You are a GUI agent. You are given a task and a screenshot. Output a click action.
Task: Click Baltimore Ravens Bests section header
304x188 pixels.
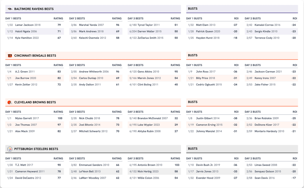(34, 9)
